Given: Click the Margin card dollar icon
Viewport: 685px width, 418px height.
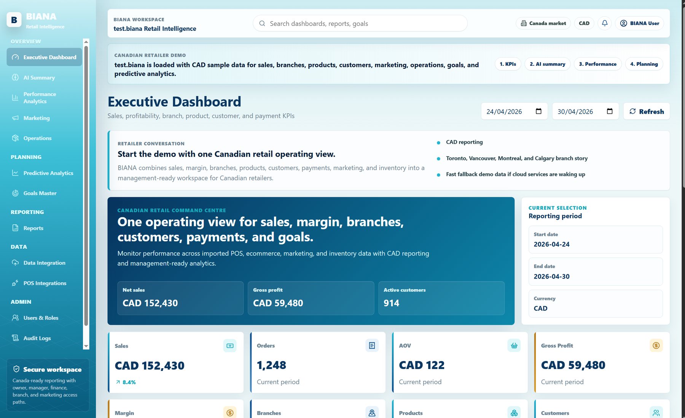Looking at the screenshot, I should (230, 413).
